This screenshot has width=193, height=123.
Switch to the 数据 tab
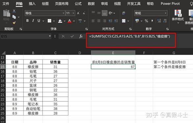click(91, 4)
